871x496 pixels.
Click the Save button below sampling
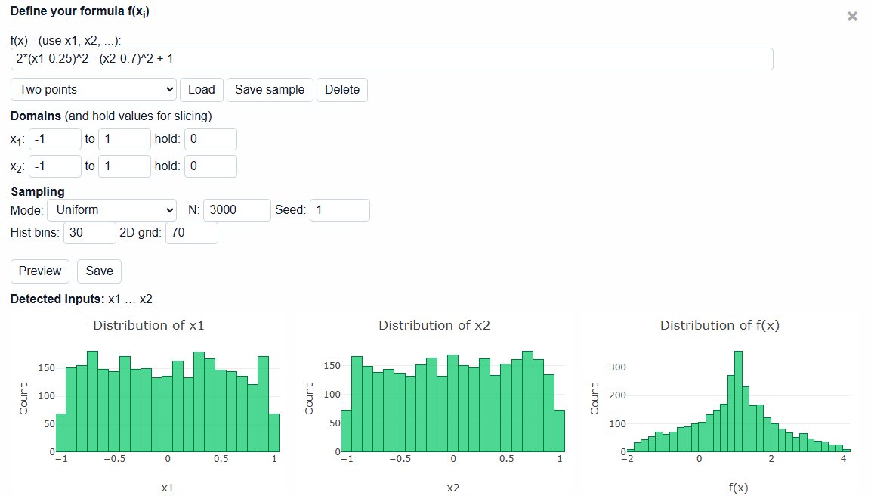[100, 271]
